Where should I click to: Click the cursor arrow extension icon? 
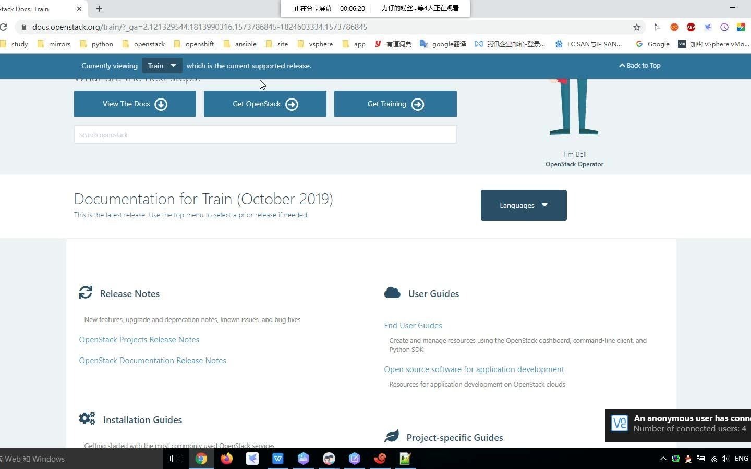pyautogui.click(x=657, y=27)
